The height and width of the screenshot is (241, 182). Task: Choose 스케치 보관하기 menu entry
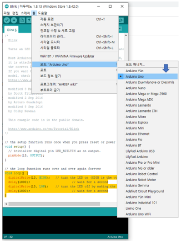(75, 25)
